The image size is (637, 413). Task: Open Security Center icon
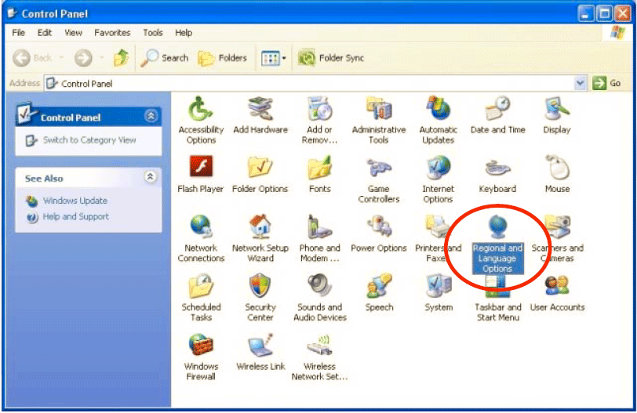click(x=260, y=286)
